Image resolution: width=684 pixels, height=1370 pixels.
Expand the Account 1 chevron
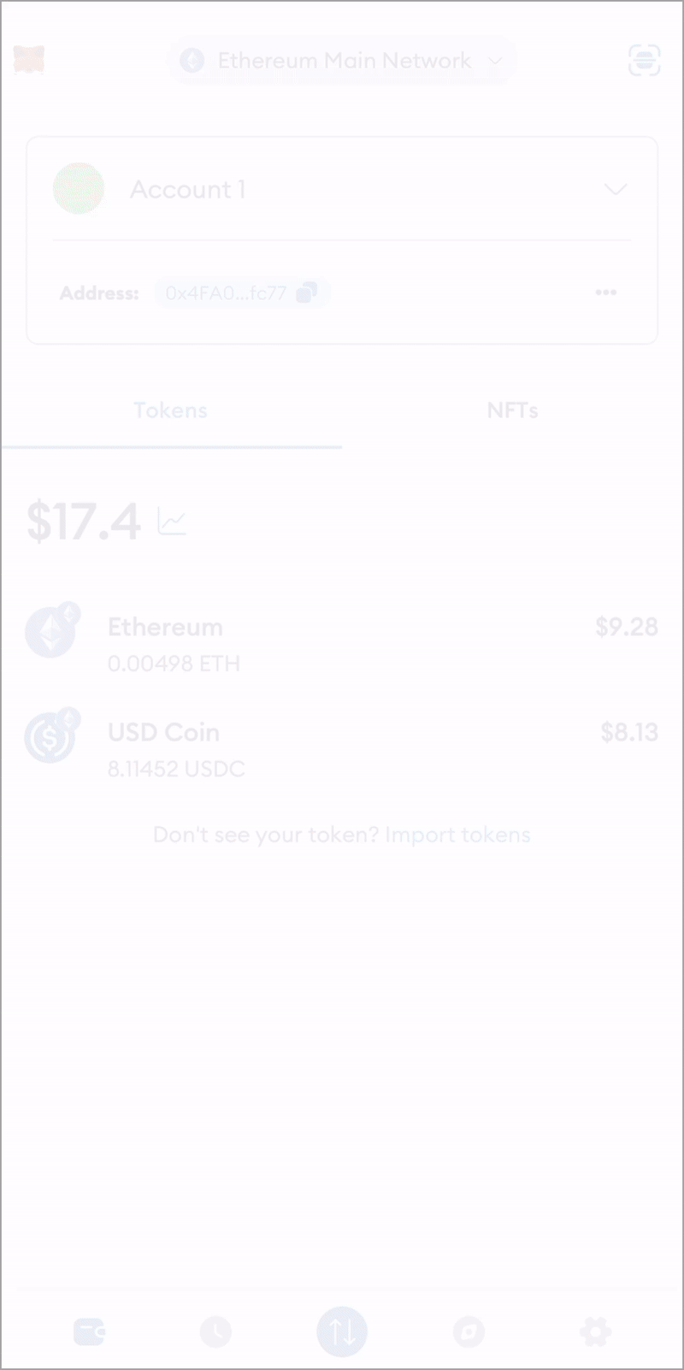pyautogui.click(x=616, y=189)
